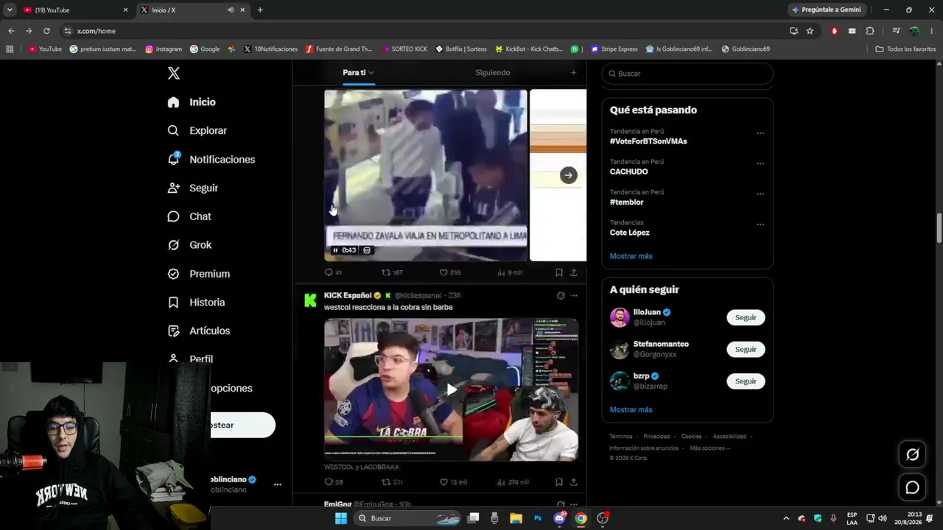The height and width of the screenshot is (530, 943).
Task: Open more options for CACHUDO trend
Action: pyautogui.click(x=760, y=163)
